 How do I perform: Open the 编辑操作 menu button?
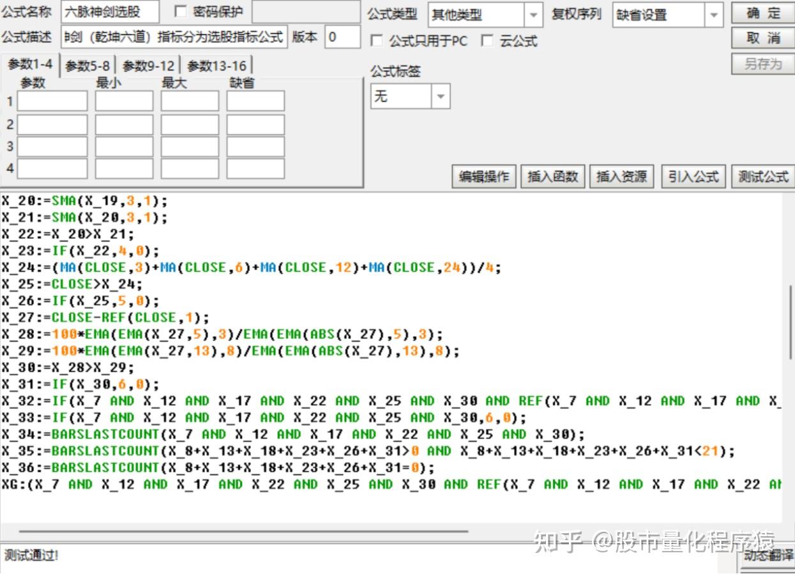[484, 176]
